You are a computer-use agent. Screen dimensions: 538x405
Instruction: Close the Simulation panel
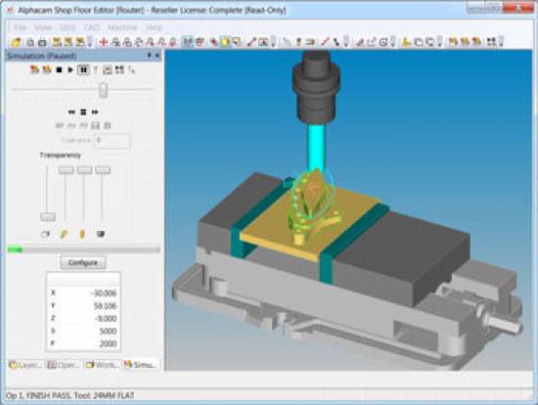157,55
